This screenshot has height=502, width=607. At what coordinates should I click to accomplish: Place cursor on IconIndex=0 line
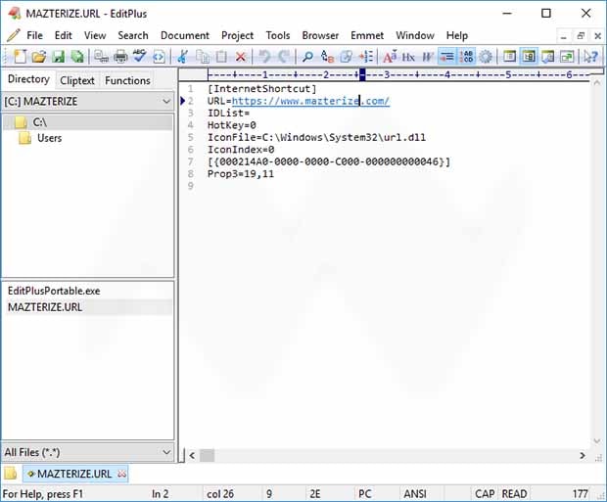tap(241, 150)
